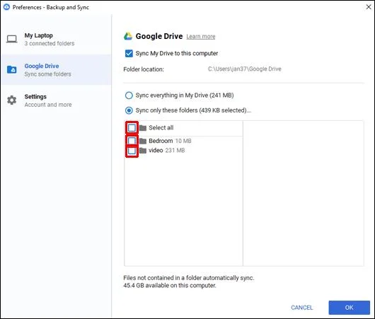Image resolution: width=375 pixels, height=319 pixels.
Task: Click the folder location path text
Action: [x=244, y=69]
